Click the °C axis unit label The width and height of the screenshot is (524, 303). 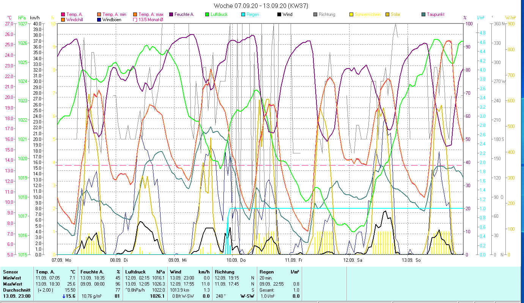coord(9,18)
